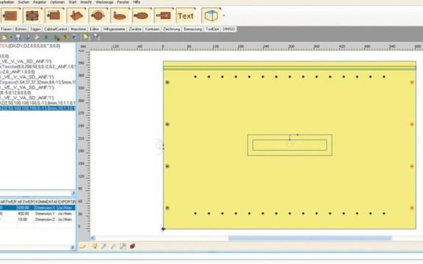423x264 pixels.
Task: Open the Suchen menu
Action: (x=24, y=2)
